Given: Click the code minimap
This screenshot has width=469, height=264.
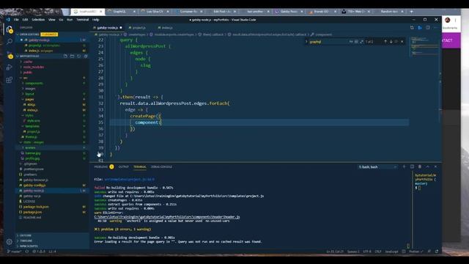Looking at the screenshot, I should [x=424, y=46].
